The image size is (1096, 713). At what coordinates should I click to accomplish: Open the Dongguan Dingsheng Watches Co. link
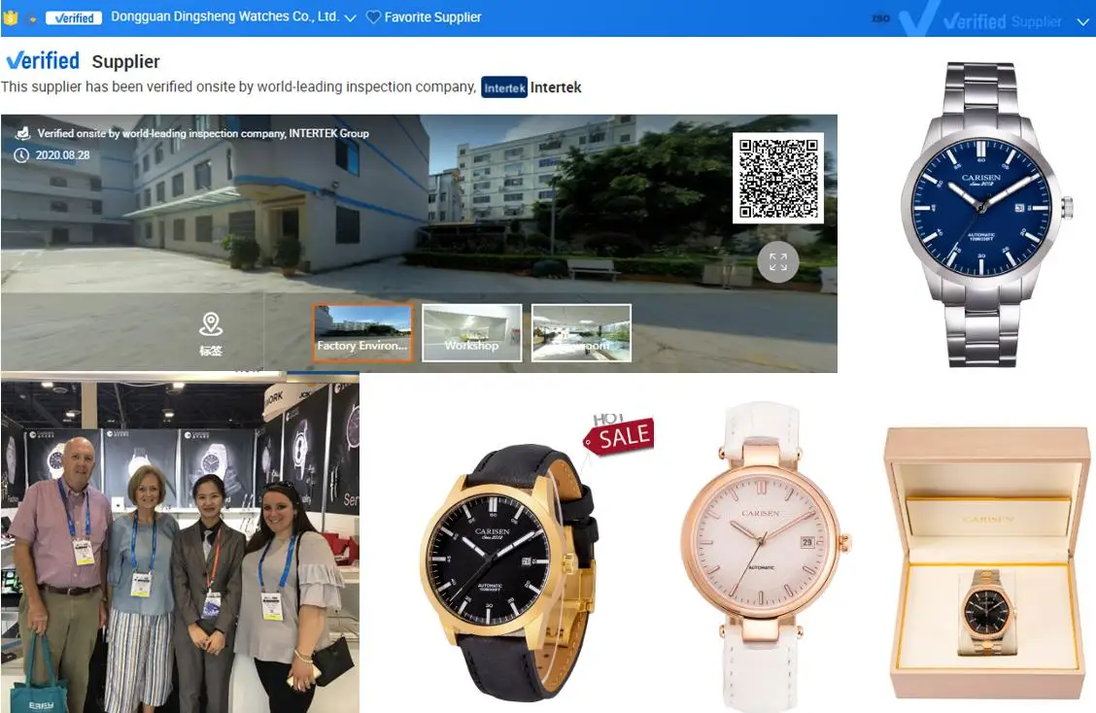pyautogui.click(x=224, y=17)
